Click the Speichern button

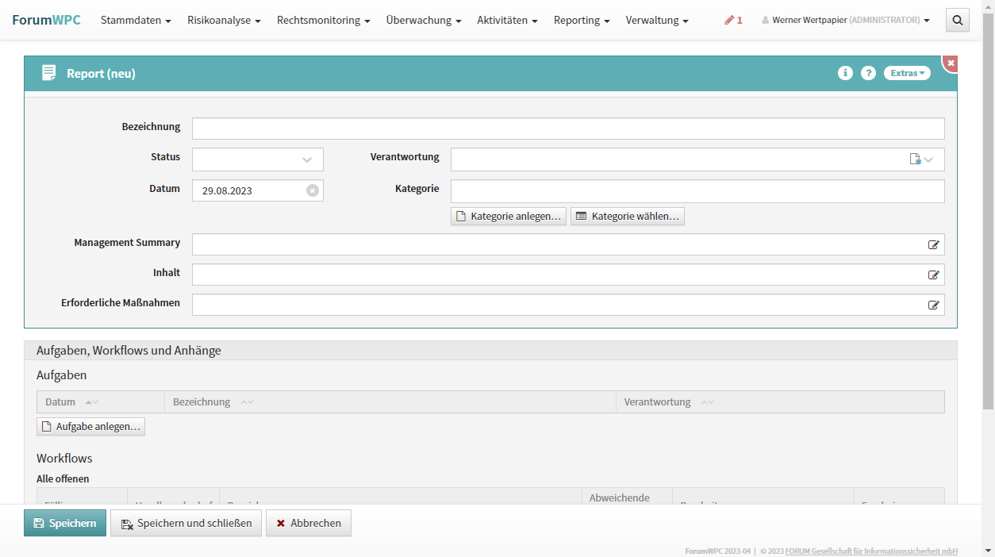[x=65, y=523]
